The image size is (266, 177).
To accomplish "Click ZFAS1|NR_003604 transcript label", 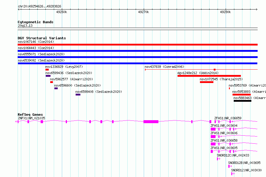I will pos(224,126).
